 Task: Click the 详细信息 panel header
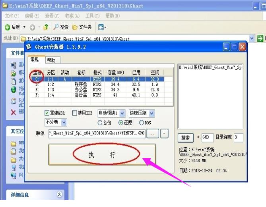click(35, 194)
